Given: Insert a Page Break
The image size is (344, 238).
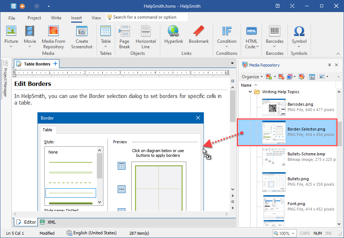Looking at the screenshot, I should tap(124, 31).
